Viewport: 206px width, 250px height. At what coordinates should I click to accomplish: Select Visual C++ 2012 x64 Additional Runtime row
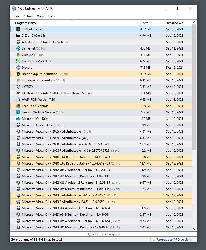coord(101,170)
